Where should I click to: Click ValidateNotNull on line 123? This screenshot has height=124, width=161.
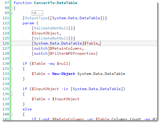pyautogui.click(x=51, y=28)
